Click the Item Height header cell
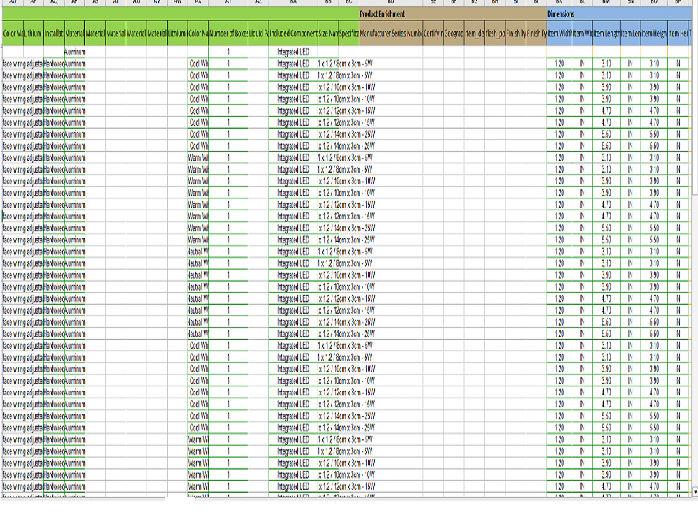The image size is (698, 524). (654, 33)
